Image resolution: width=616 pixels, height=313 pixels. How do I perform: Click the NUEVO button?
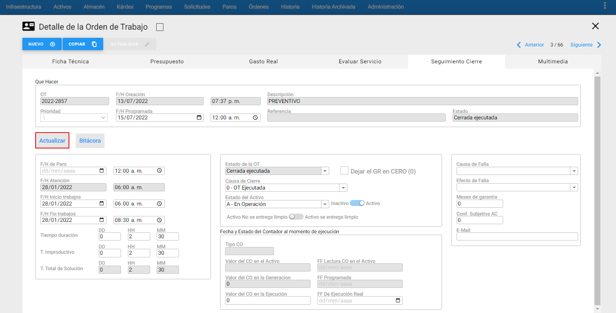[x=42, y=44]
